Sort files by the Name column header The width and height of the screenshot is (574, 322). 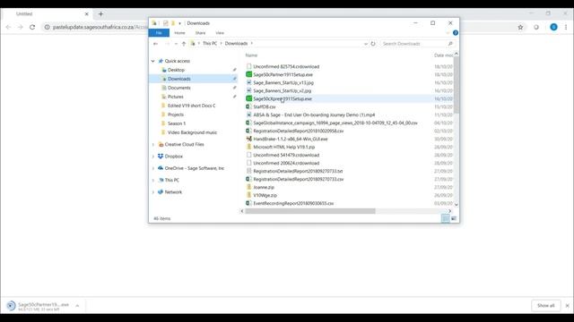(251, 55)
